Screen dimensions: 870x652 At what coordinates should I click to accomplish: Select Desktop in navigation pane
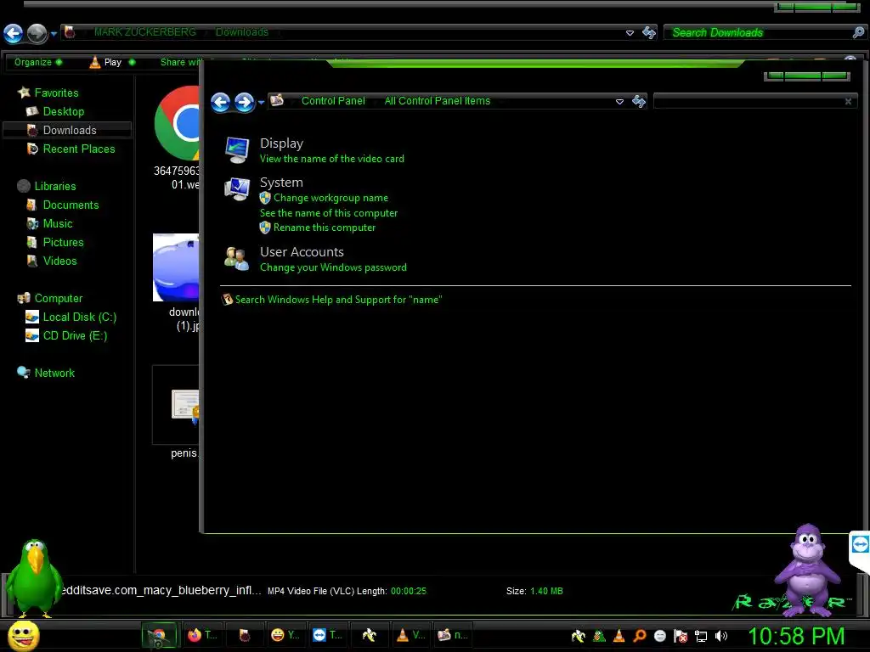tap(63, 111)
